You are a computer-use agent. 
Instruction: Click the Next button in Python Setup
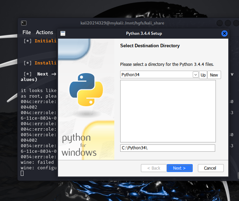coord(180,168)
